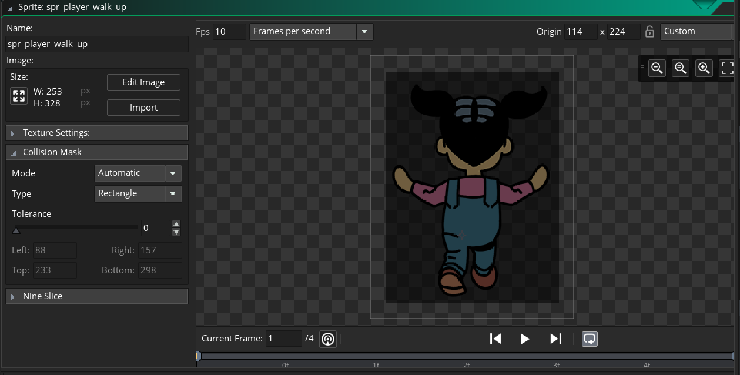
Task: Click the Tolerance slider handle
Action: point(16,230)
